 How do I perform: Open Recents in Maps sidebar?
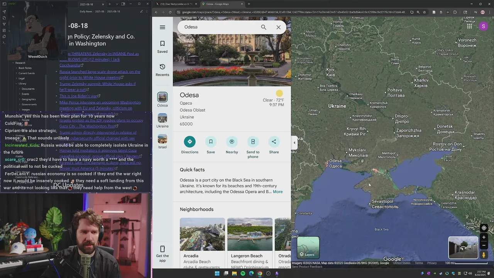(162, 70)
